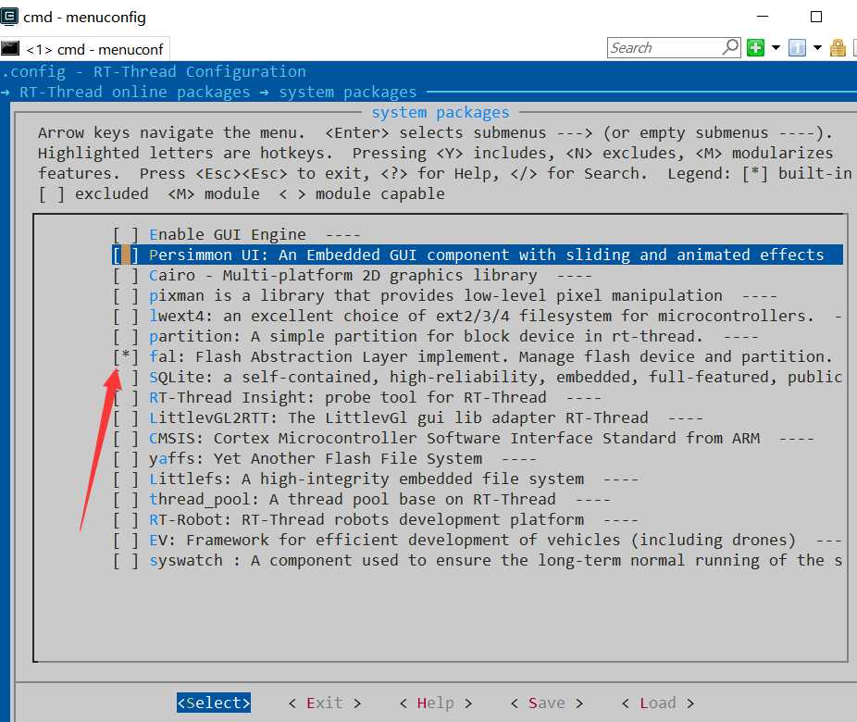The image size is (857, 722).
Task: Click the '.config - RT-Thread Configuration' title
Action: click(x=154, y=71)
